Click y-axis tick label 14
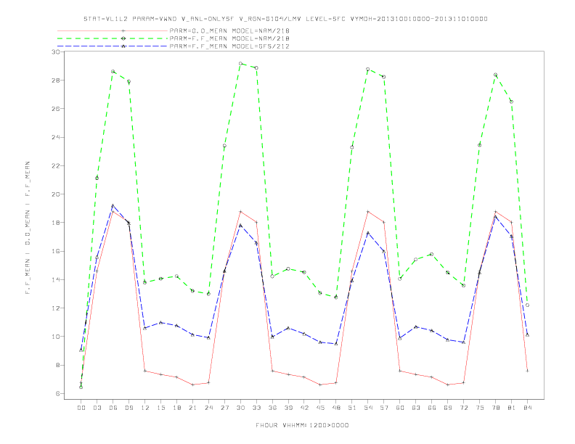 (56, 279)
